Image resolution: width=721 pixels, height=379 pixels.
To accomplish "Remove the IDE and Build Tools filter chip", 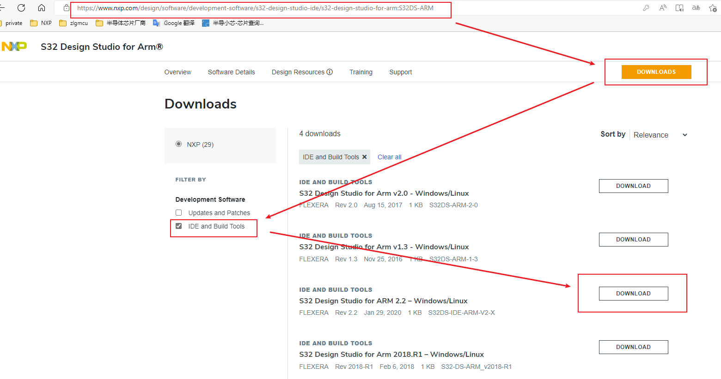I will pyautogui.click(x=365, y=157).
